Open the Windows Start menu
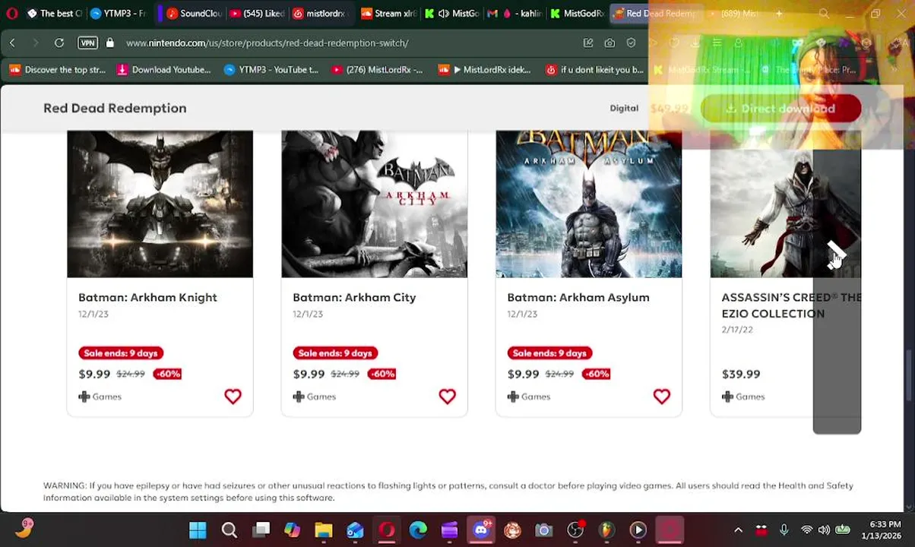This screenshot has width=915, height=547. click(x=198, y=530)
